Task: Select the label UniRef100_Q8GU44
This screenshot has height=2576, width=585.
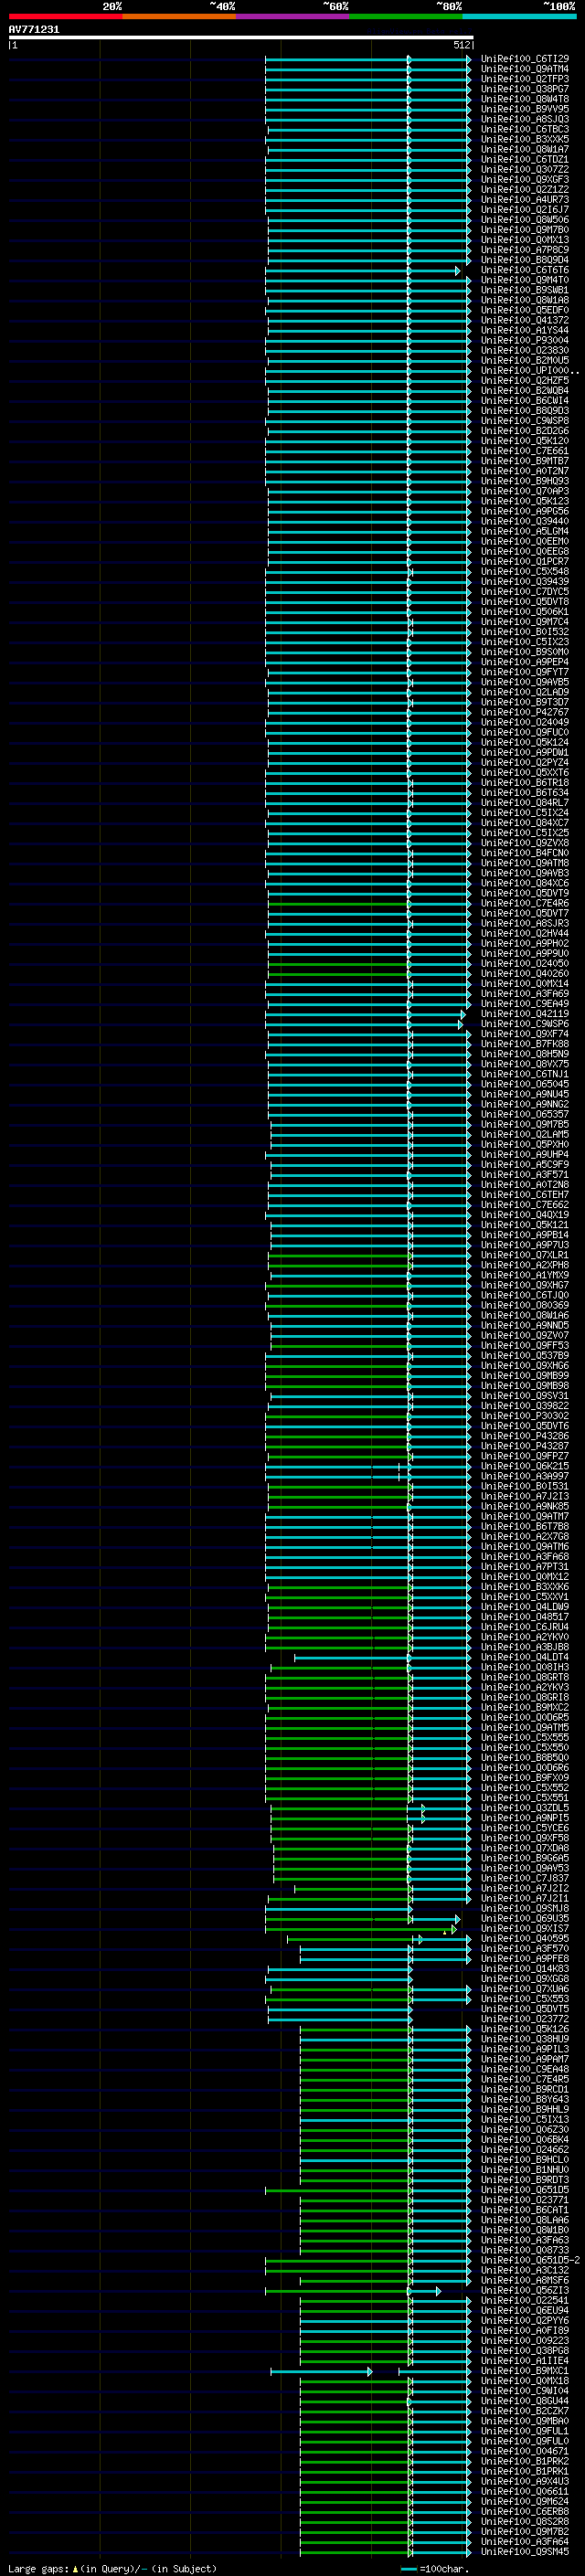Action: (525, 2401)
